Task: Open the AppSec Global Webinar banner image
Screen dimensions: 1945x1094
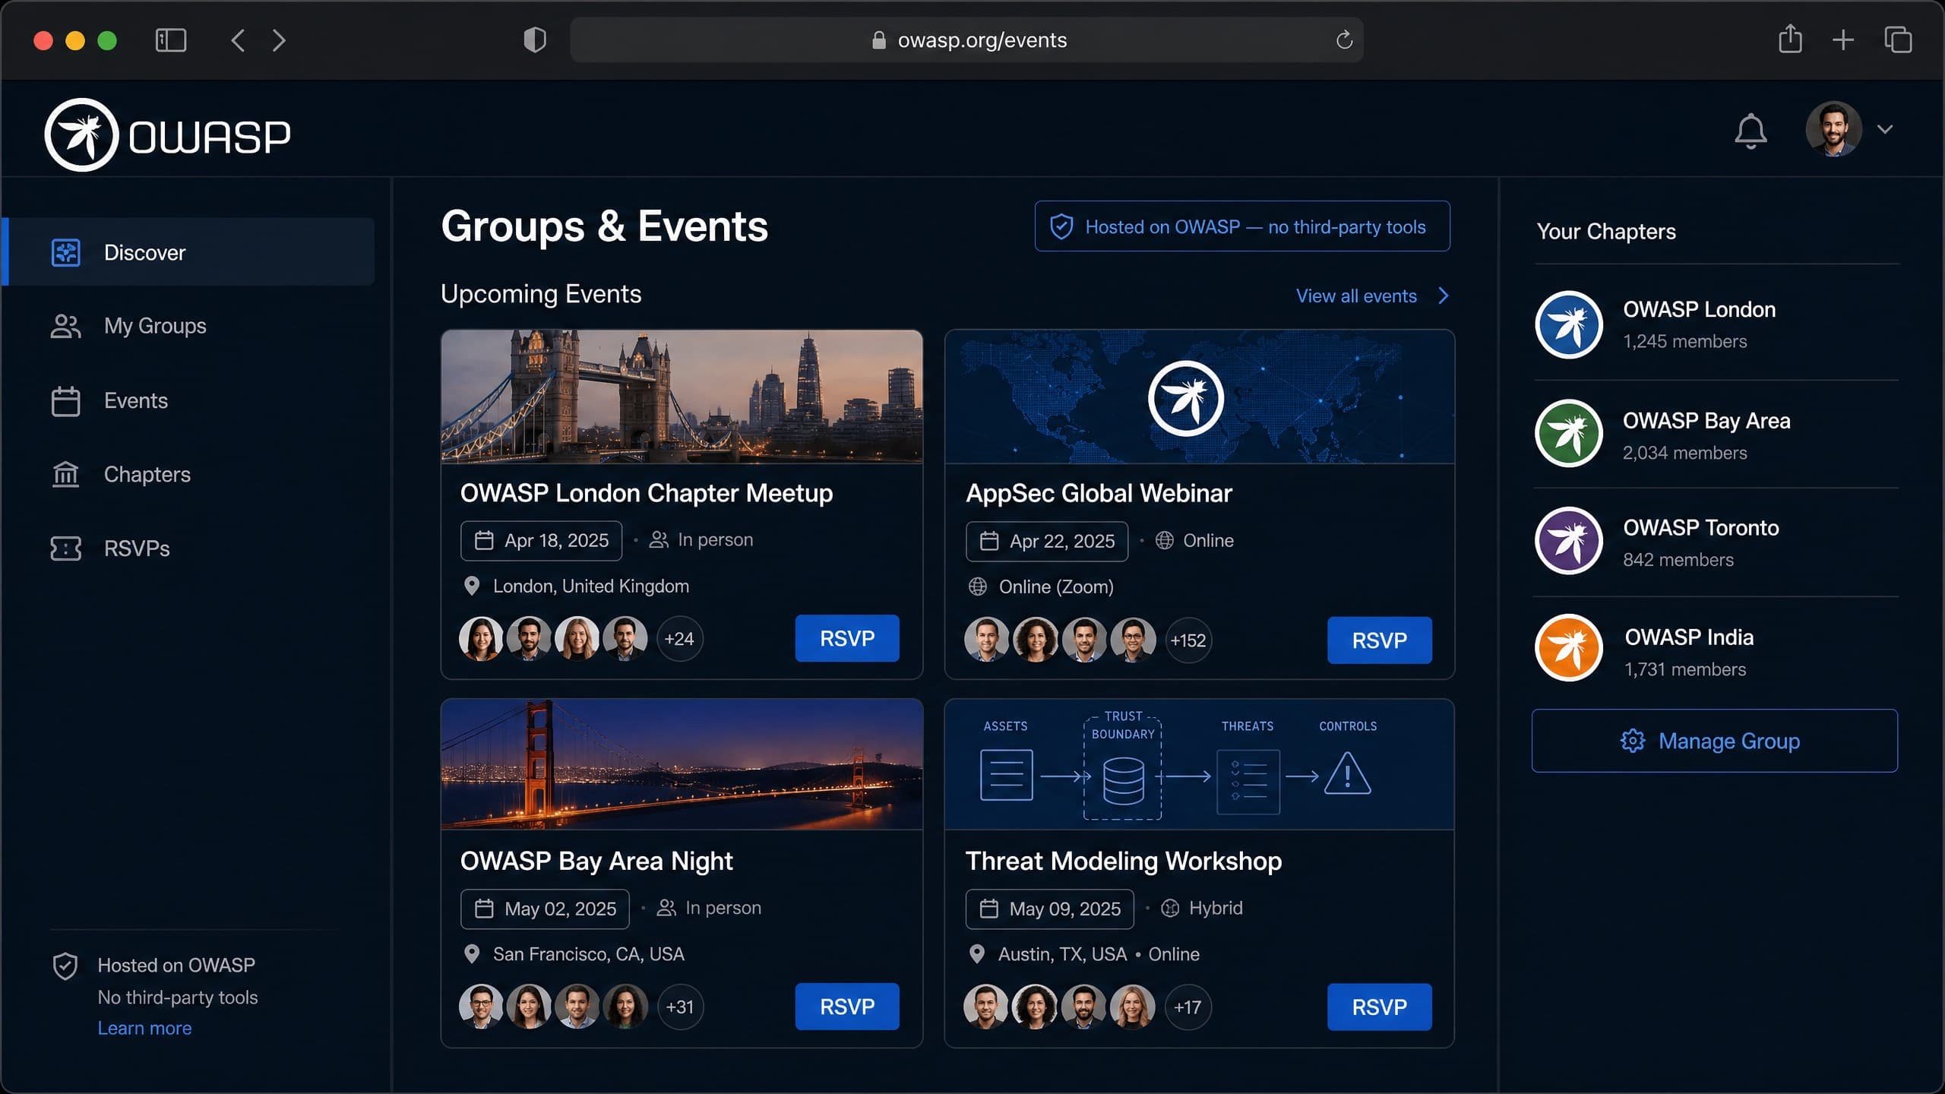Action: 1199,396
